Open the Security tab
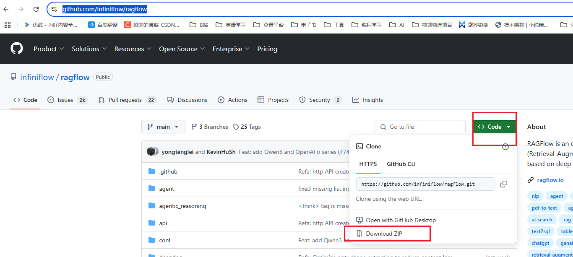The image size is (573, 257). 320,100
